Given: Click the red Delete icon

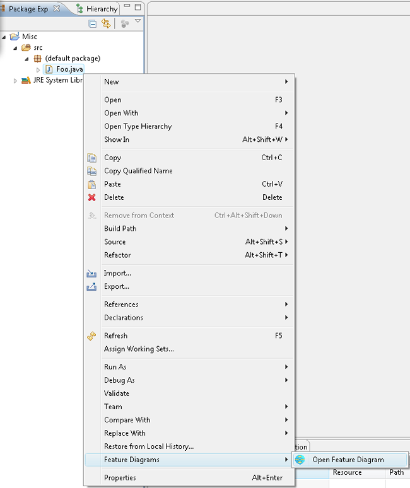Looking at the screenshot, I should tap(92, 197).
